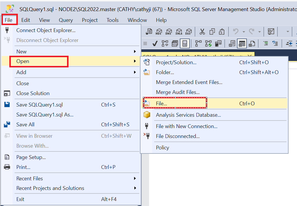Choose Connect Object Explorer
The image size is (297, 206).
click(71, 30)
